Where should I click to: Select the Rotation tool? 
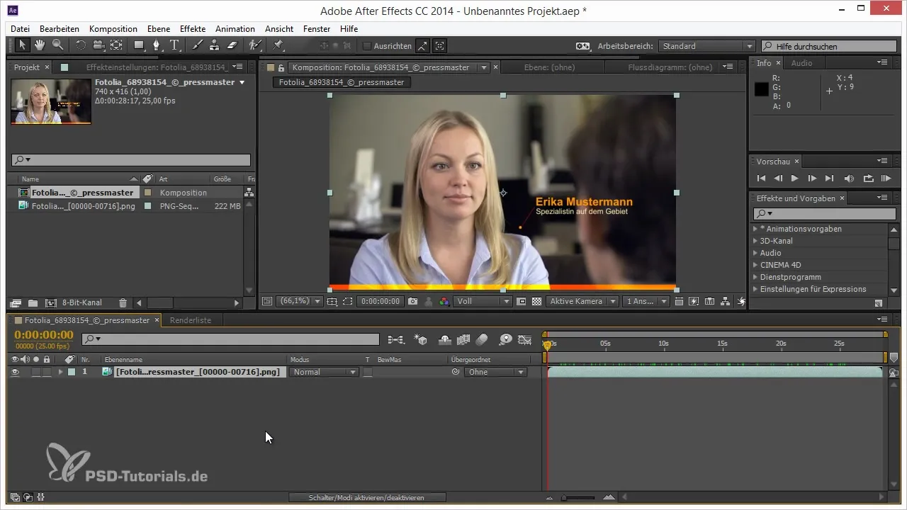pos(81,45)
